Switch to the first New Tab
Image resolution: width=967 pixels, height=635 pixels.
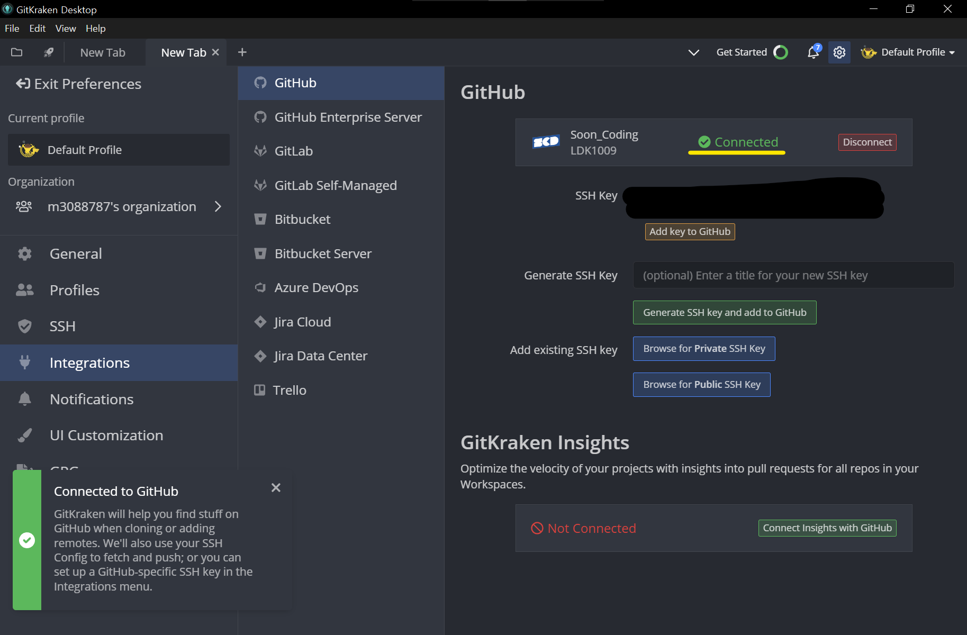103,52
